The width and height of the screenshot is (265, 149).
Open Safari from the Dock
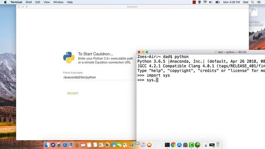65,145
